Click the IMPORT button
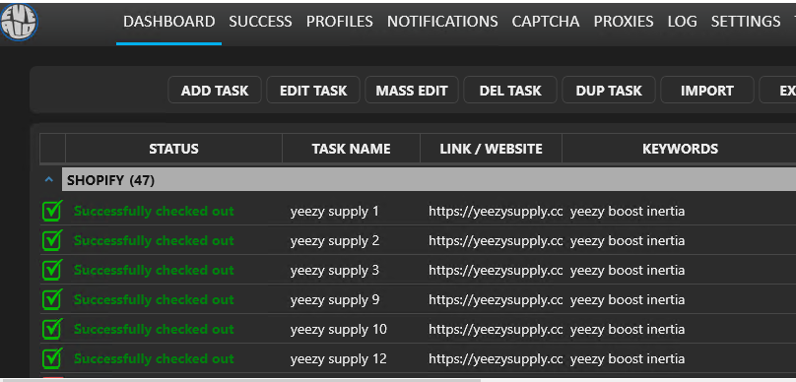 point(707,91)
